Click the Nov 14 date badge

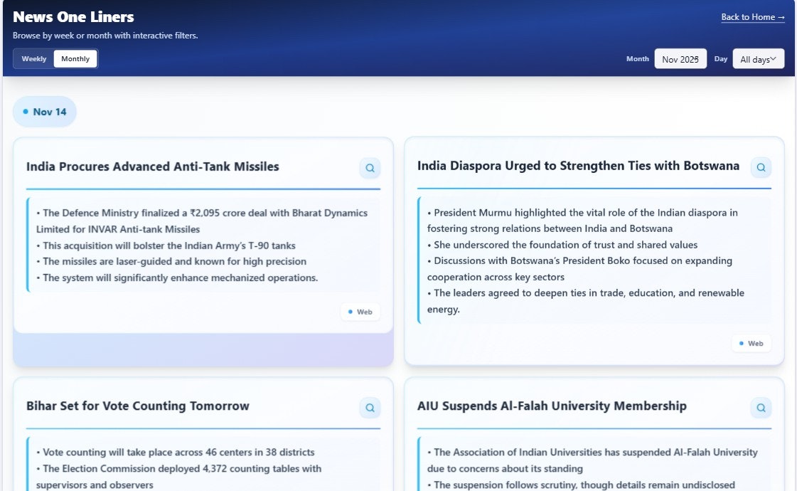pos(45,112)
